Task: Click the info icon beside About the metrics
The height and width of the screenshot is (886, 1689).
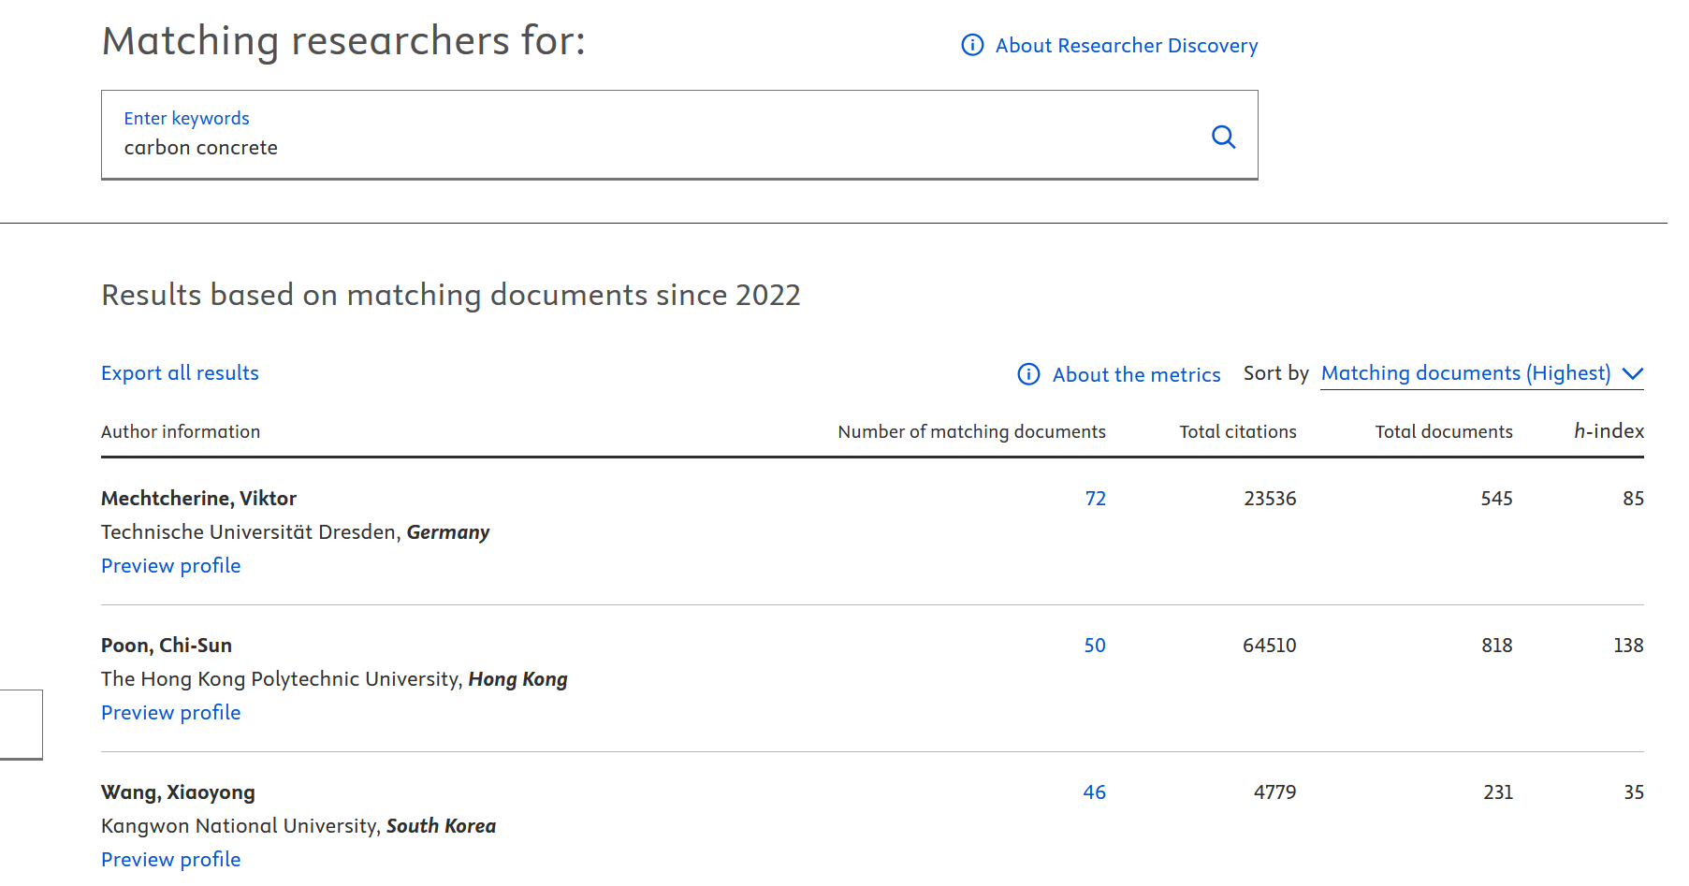Action: tap(1028, 374)
